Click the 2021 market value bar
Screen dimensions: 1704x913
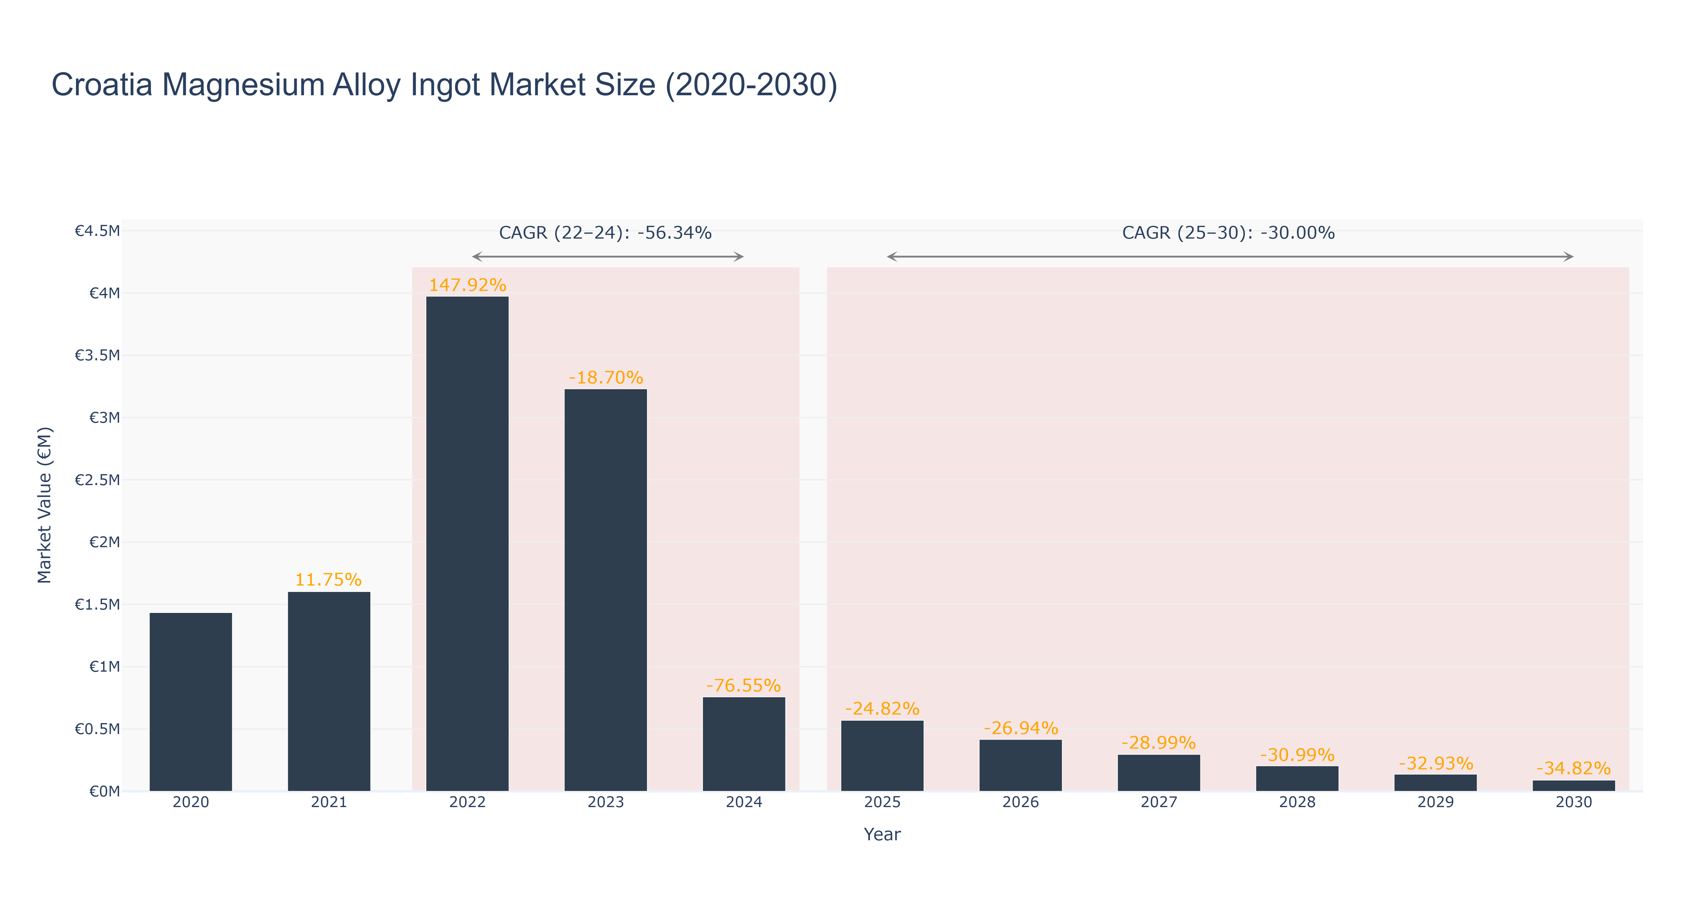[x=329, y=691]
